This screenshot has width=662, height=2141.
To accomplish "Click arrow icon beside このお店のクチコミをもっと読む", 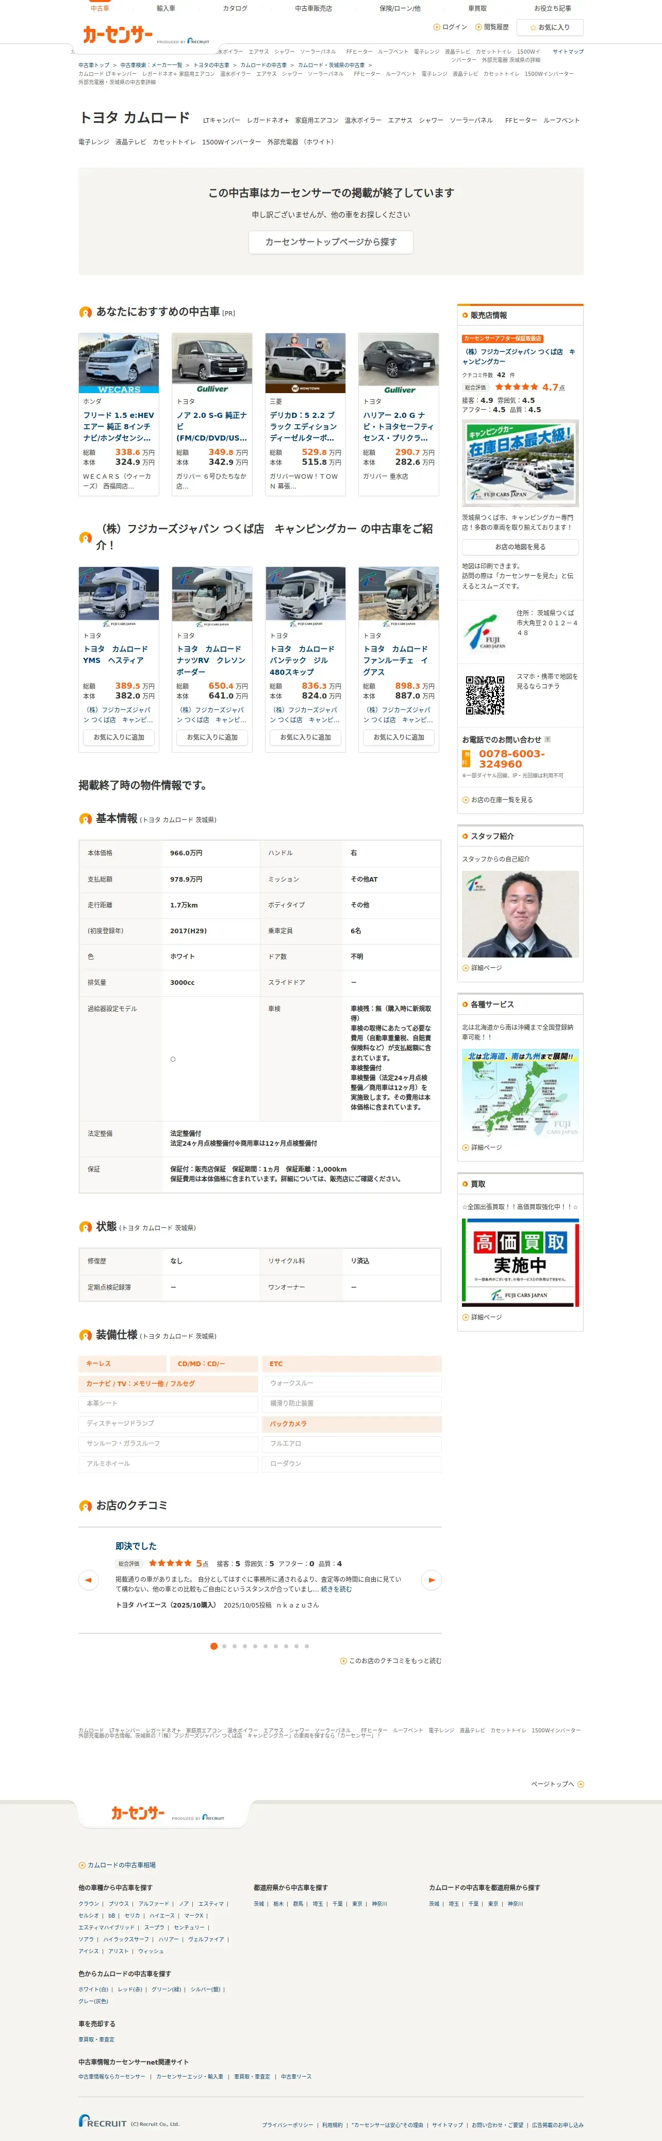I will 343,1661.
